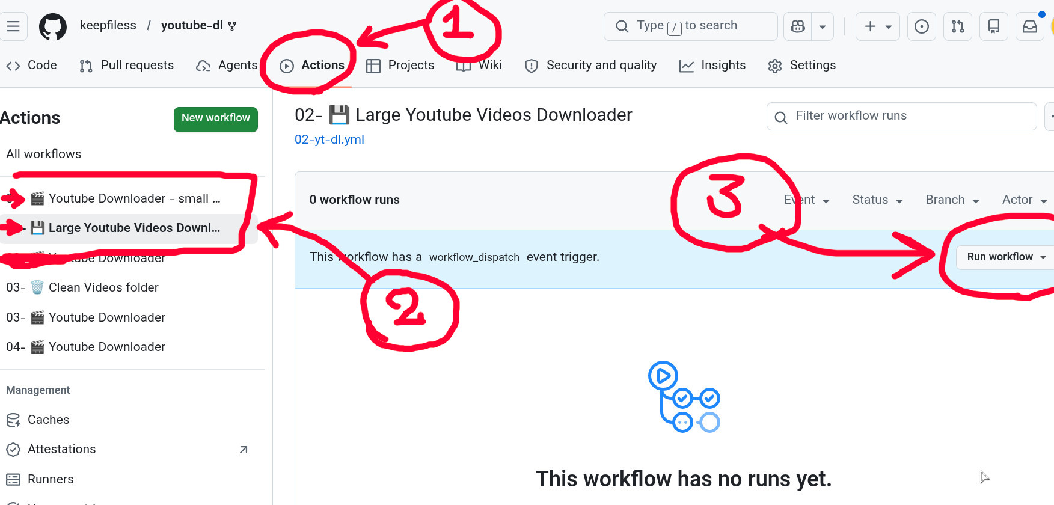Open the Pull requests icon in the header
Viewport: 1054px width, 505px height.
coord(957,26)
